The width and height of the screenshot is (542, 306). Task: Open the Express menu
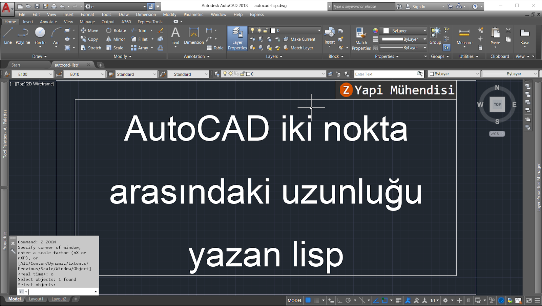[x=257, y=15]
